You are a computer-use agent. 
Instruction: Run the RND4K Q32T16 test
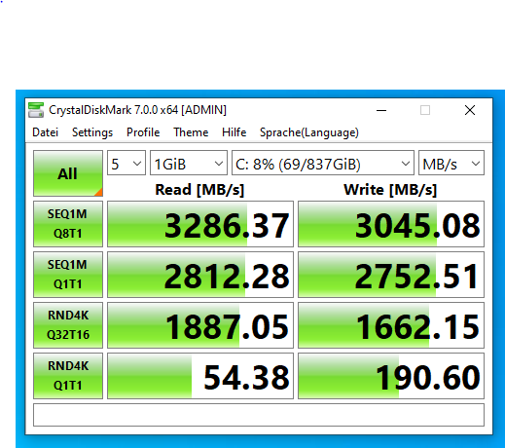tap(68, 325)
